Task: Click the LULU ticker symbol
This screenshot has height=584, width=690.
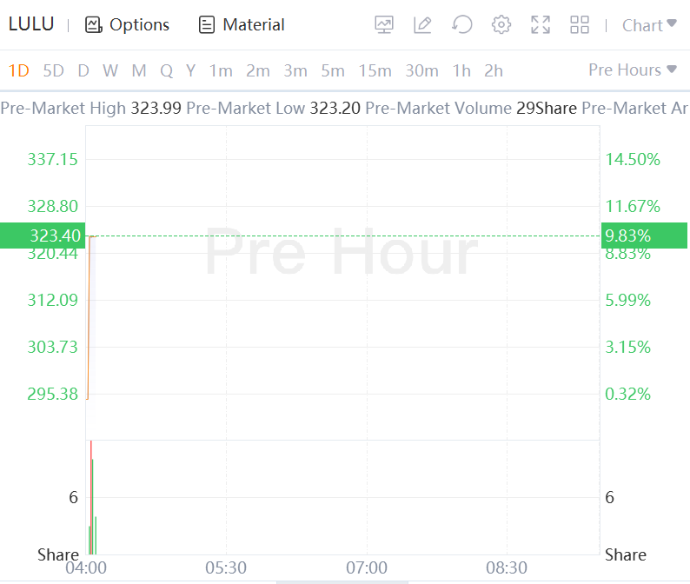Action: (31, 24)
